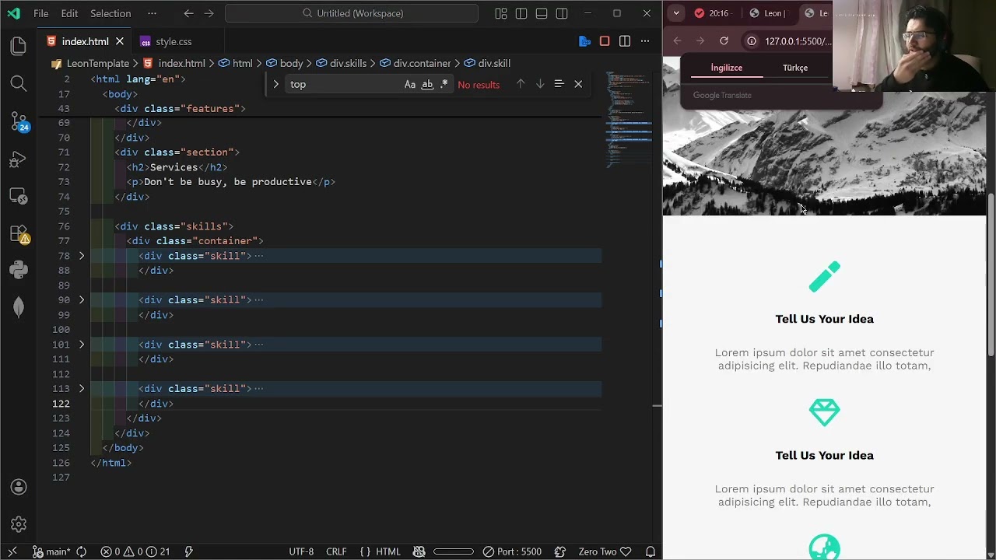Open the Explorer view in activity bar
This screenshot has height=560, width=996.
pyautogui.click(x=19, y=46)
